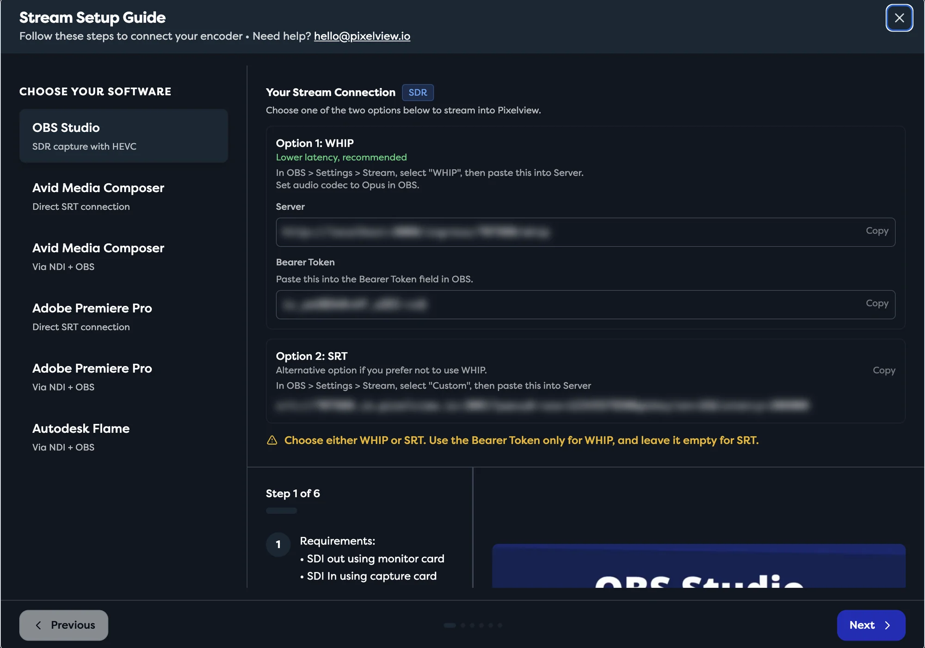The image size is (925, 648).
Task: Go to the Next step
Action: (871, 625)
